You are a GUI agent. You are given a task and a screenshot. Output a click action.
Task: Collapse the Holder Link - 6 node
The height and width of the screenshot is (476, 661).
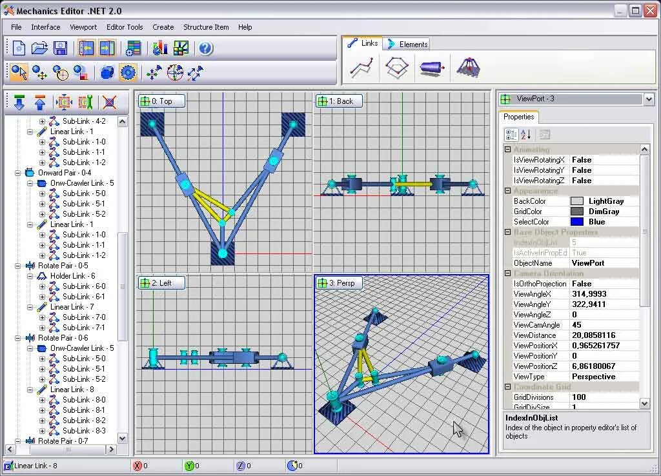click(x=30, y=276)
